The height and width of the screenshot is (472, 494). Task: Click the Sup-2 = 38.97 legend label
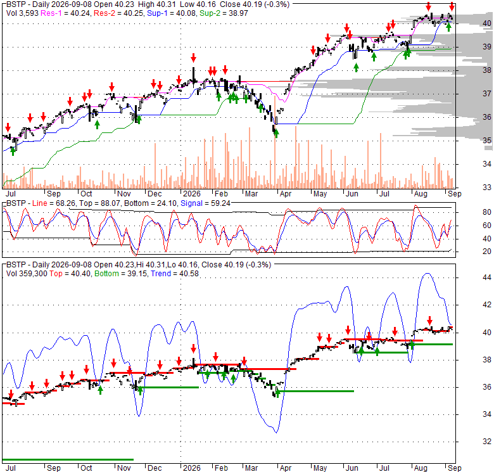pyautogui.click(x=224, y=13)
